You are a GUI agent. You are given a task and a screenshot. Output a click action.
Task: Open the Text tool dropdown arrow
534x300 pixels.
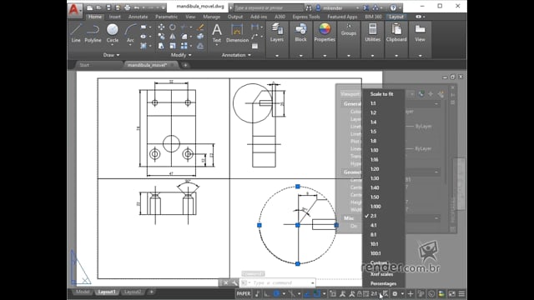pyautogui.click(x=217, y=45)
